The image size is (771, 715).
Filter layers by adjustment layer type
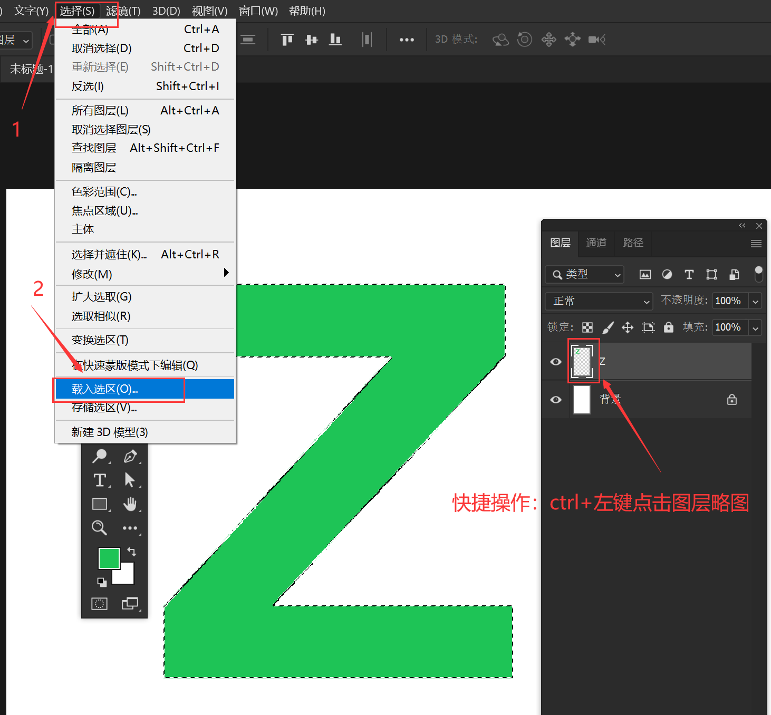667,274
